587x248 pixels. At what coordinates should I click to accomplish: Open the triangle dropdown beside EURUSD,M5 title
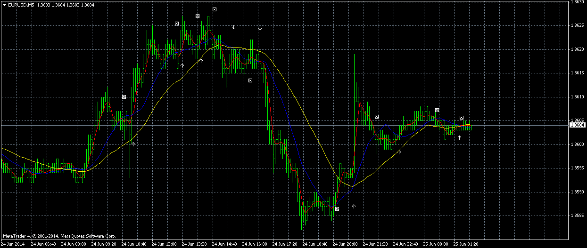pyautogui.click(x=4, y=5)
